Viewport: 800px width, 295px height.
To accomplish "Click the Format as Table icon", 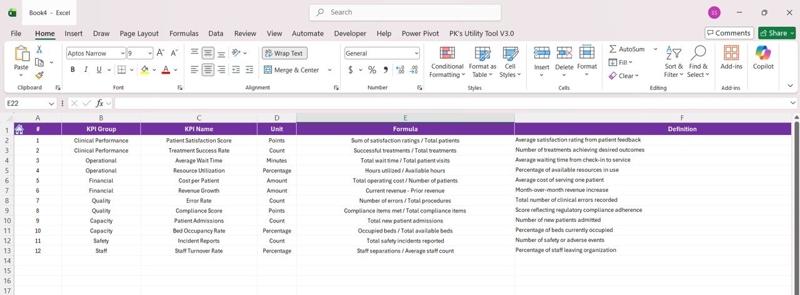I will pos(482,62).
